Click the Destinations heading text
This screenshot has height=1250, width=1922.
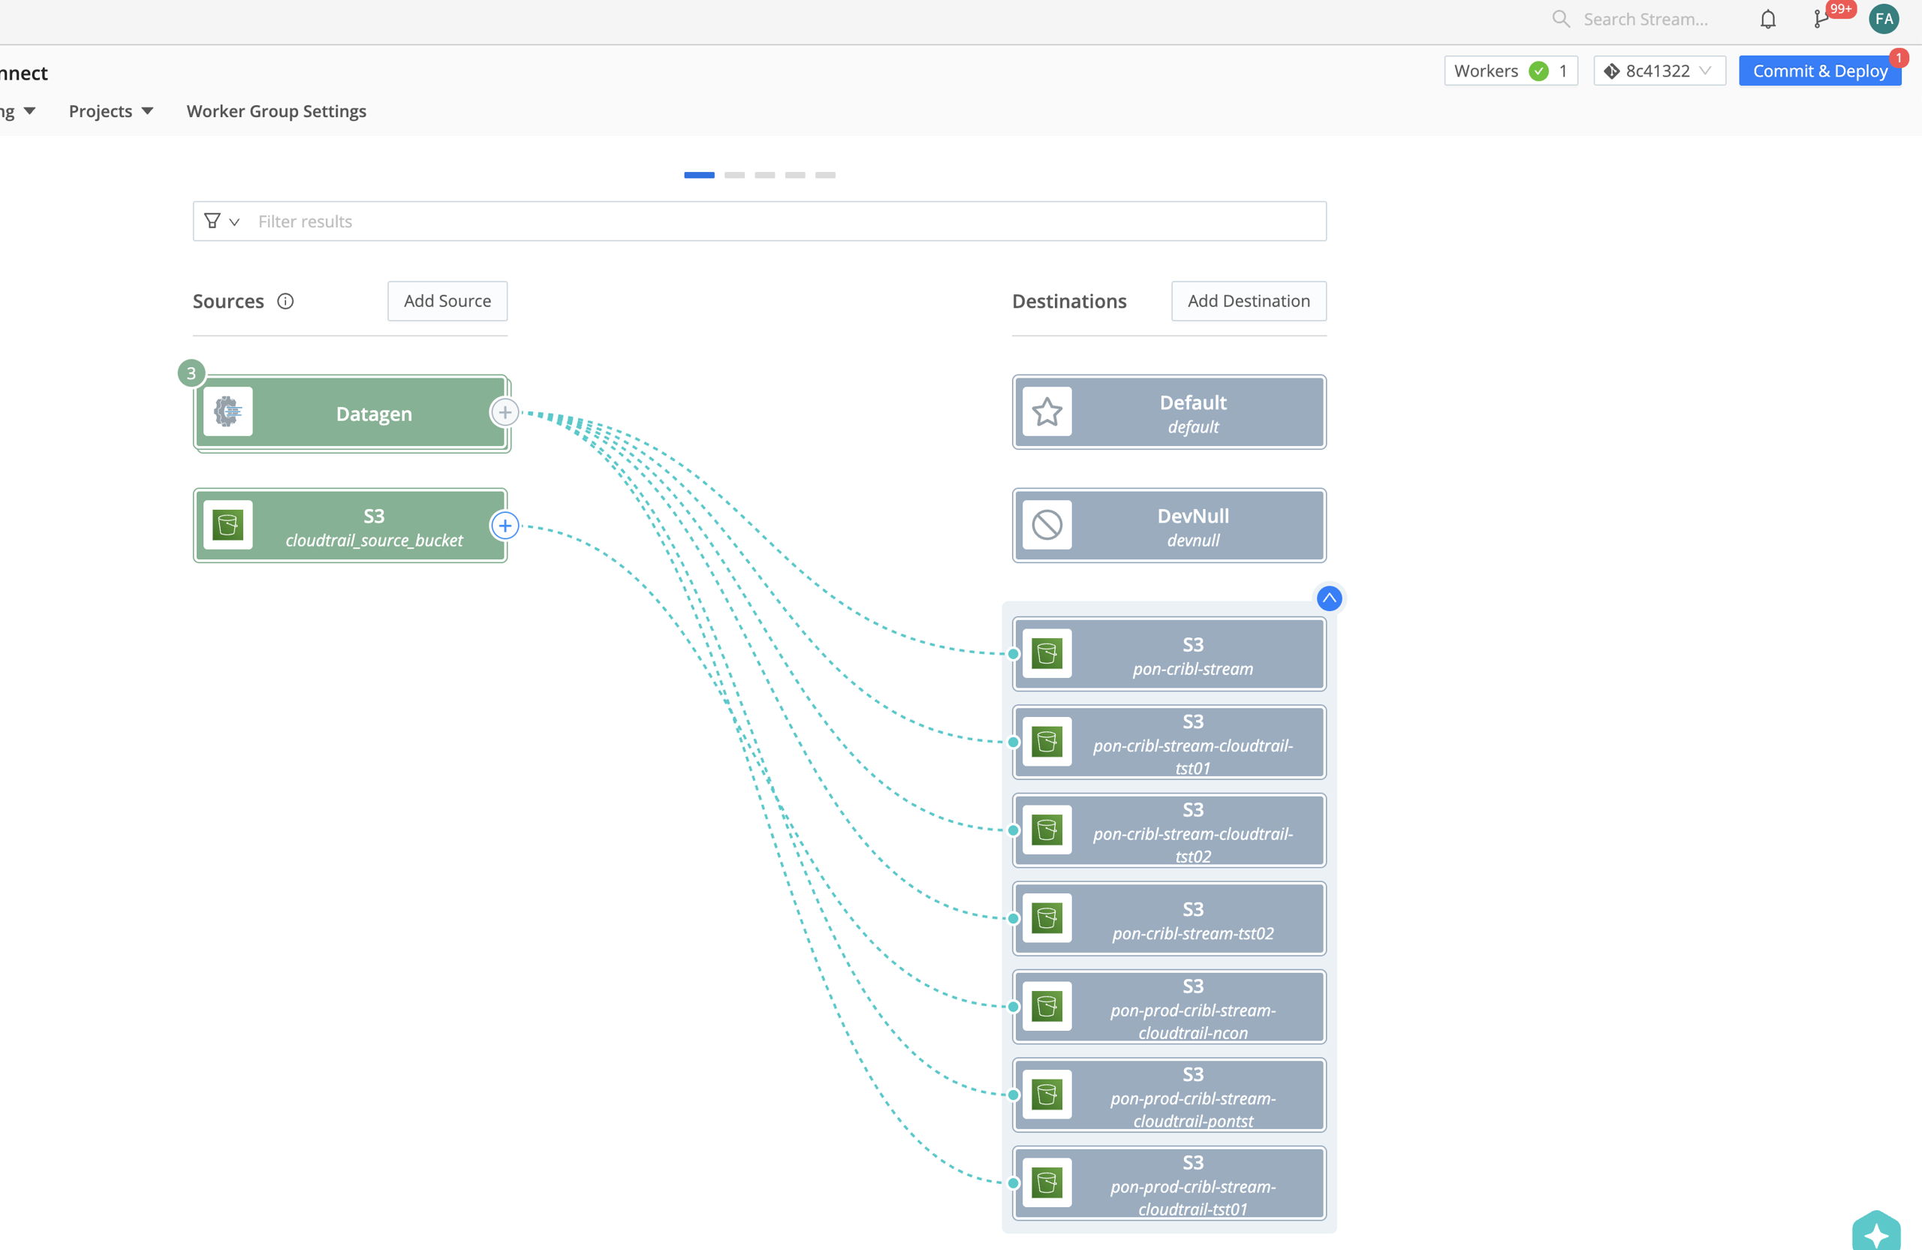1069,301
